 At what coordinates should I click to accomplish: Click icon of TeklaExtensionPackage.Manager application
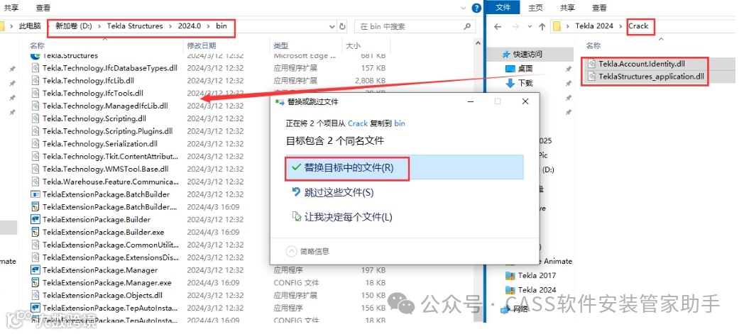click(35, 270)
